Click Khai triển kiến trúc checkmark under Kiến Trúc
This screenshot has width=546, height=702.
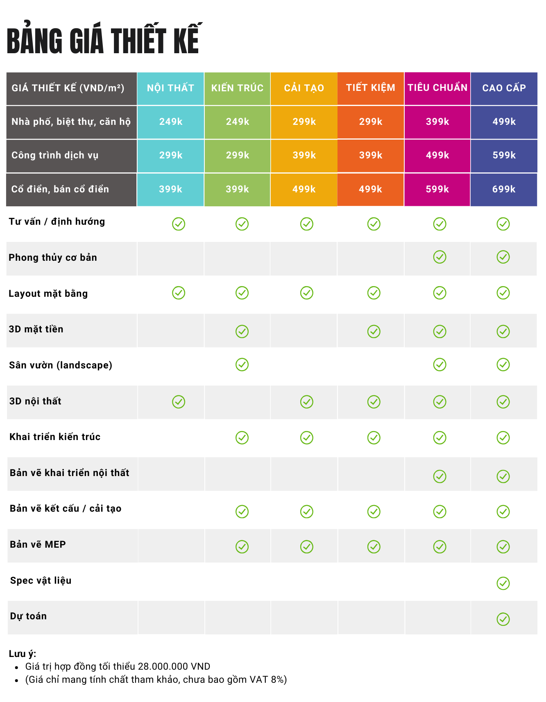click(x=242, y=438)
